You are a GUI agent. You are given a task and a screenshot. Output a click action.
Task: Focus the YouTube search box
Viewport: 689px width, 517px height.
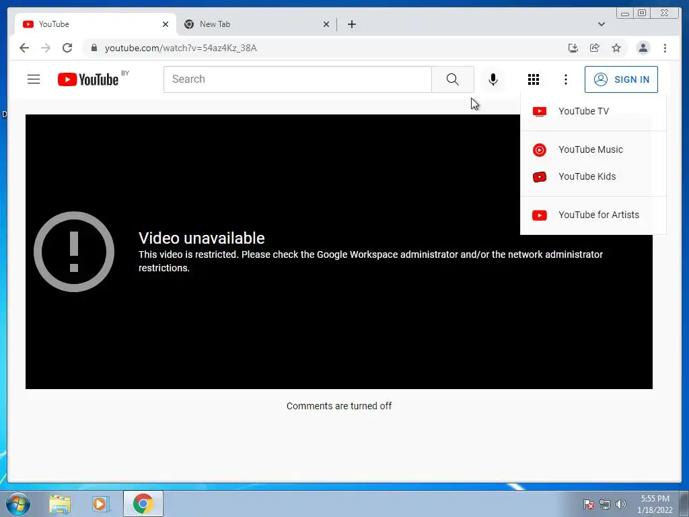coord(297,79)
